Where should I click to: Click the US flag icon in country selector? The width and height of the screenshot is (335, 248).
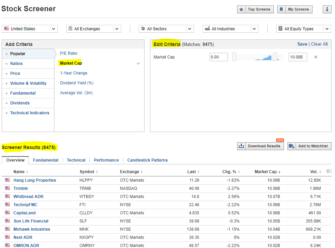pyautogui.click(x=6, y=29)
